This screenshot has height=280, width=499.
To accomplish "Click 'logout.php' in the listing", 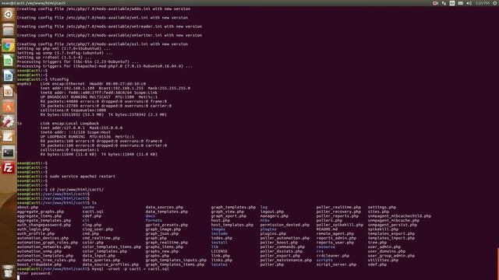I will [272, 212].
